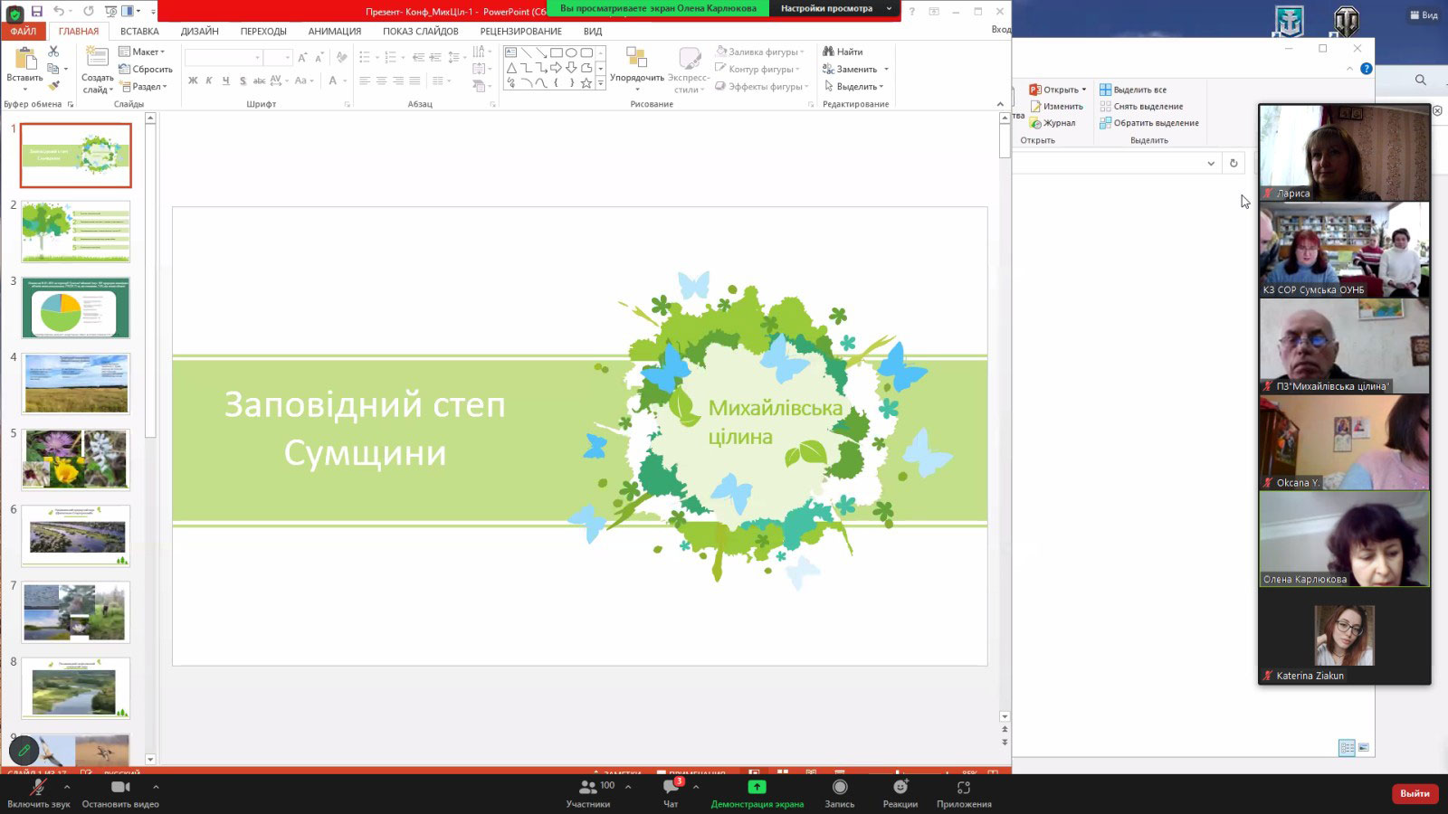Image resolution: width=1448 pixels, height=814 pixels.
Task: Click the Сбросить (Reset) button
Action: [x=145, y=69]
